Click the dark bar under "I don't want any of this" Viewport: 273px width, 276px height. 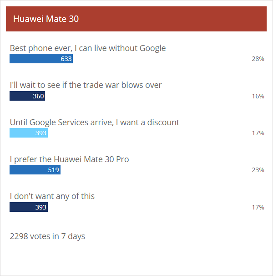pyautogui.click(x=28, y=207)
